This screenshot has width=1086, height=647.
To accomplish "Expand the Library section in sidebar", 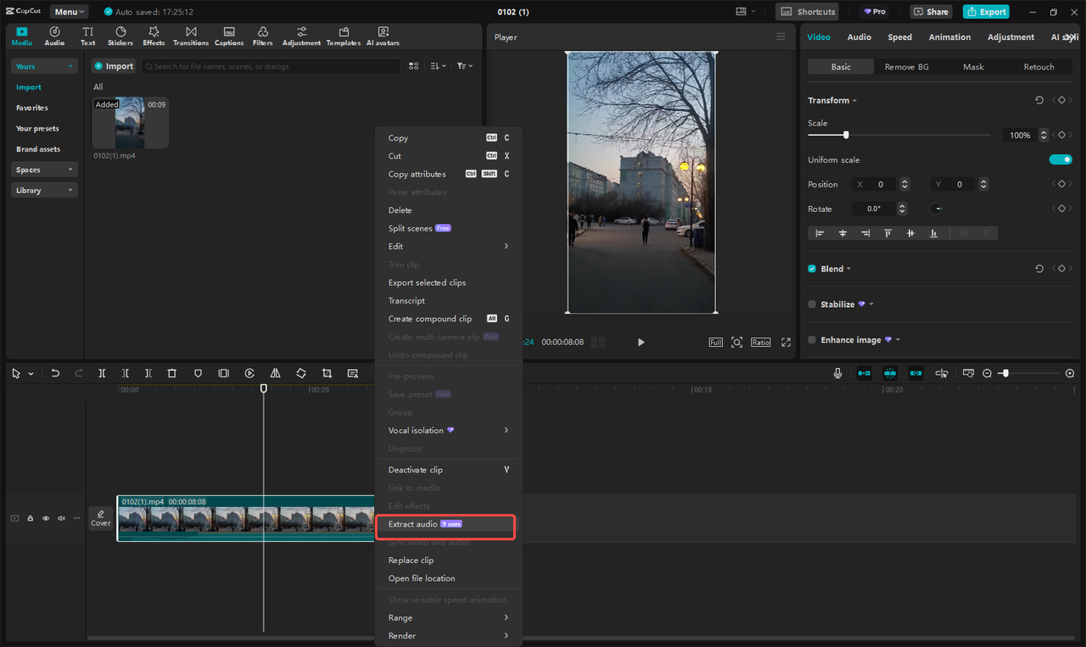I will click(44, 191).
